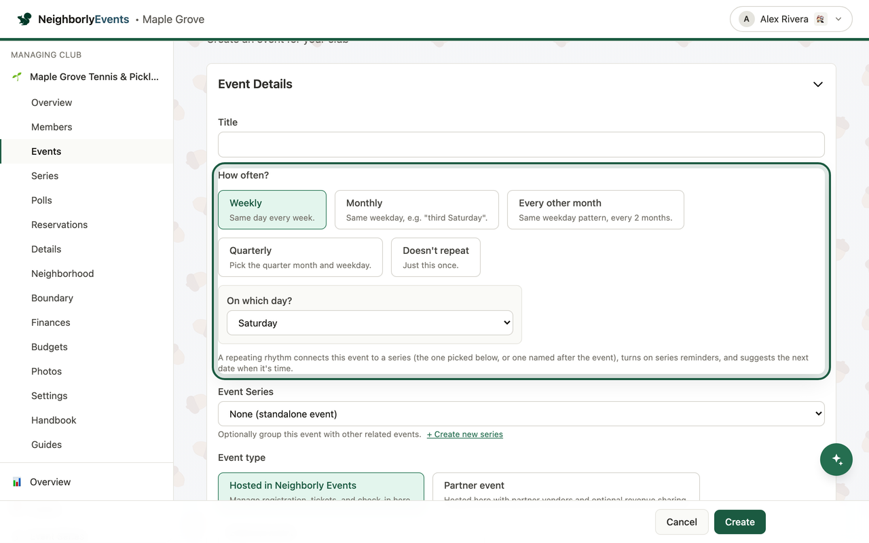Click the Maple Grove Tennis club name
Screen dimensions: 869x543
pos(94,77)
